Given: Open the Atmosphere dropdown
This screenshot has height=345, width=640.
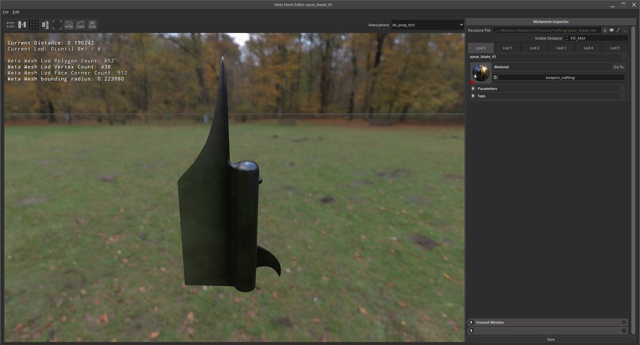Looking at the screenshot, I should pos(427,25).
